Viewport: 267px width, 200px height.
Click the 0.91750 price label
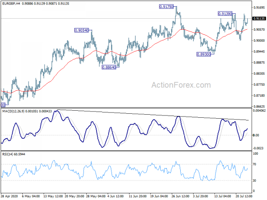pos(166,7)
